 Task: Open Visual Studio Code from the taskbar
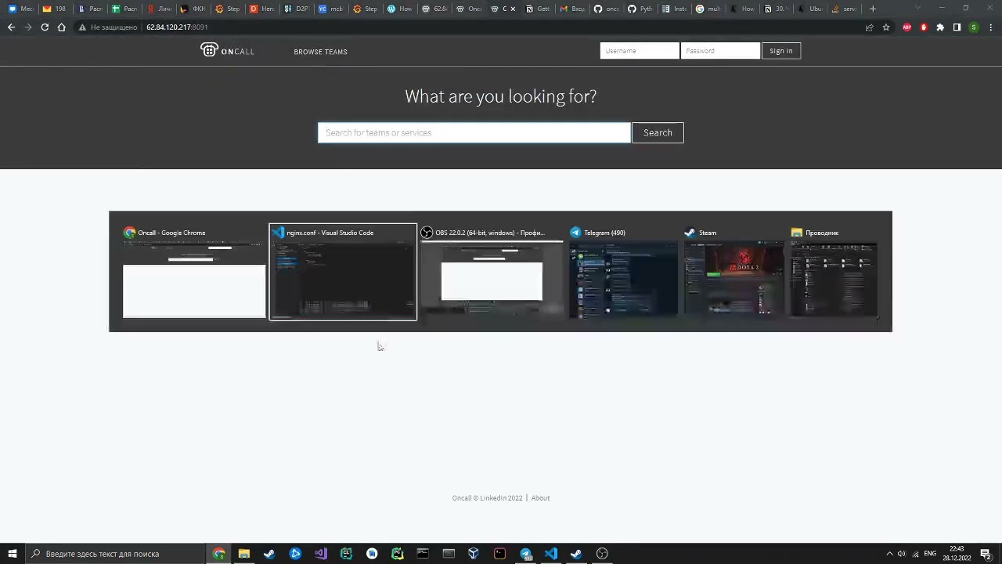coord(551,554)
